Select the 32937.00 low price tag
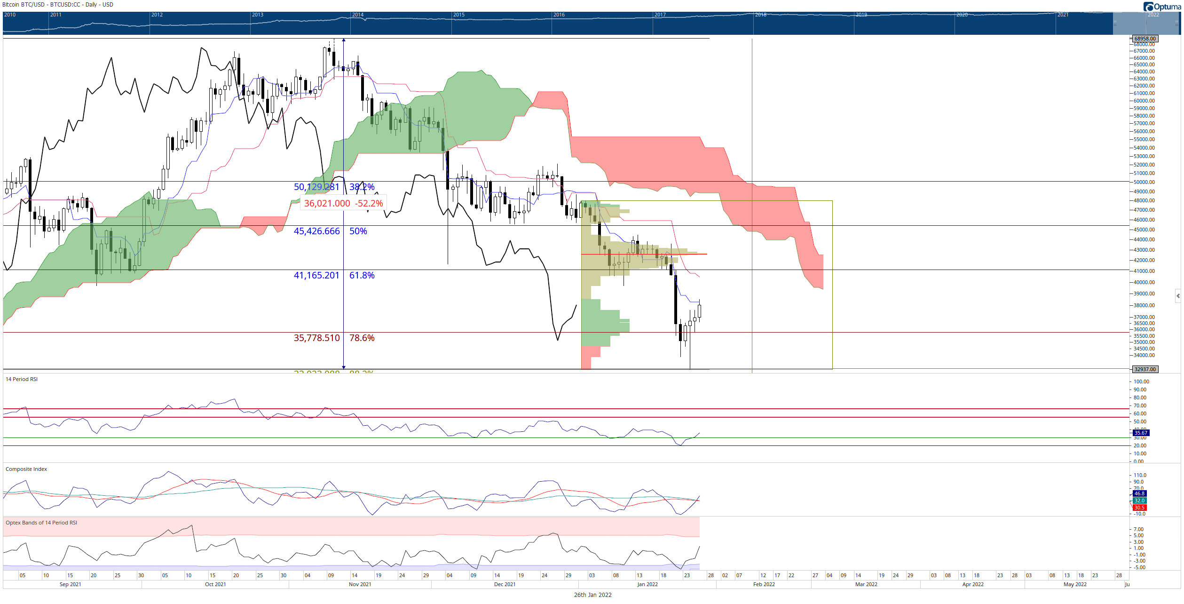Viewport: 1184px width, 604px height. pos(1145,369)
